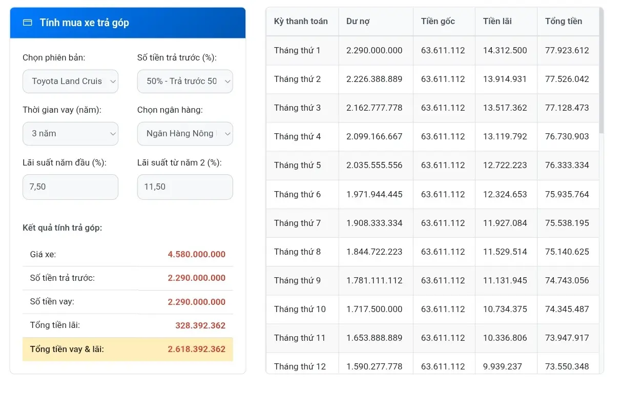Click the Tính mua xe trả góp header title
The width and height of the screenshot is (623, 412).
(x=85, y=23)
